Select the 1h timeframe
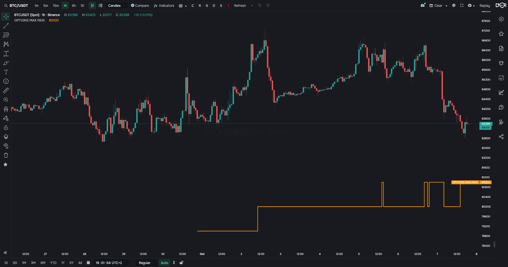Screen dimensions: 508x267 point(65,6)
